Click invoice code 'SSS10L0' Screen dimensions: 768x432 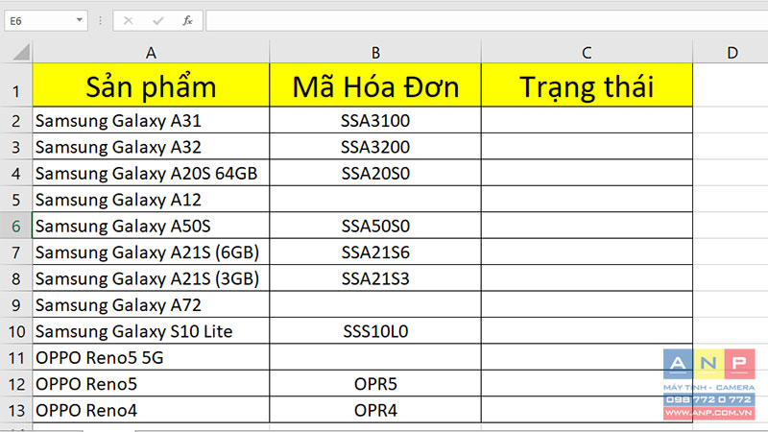tap(375, 331)
